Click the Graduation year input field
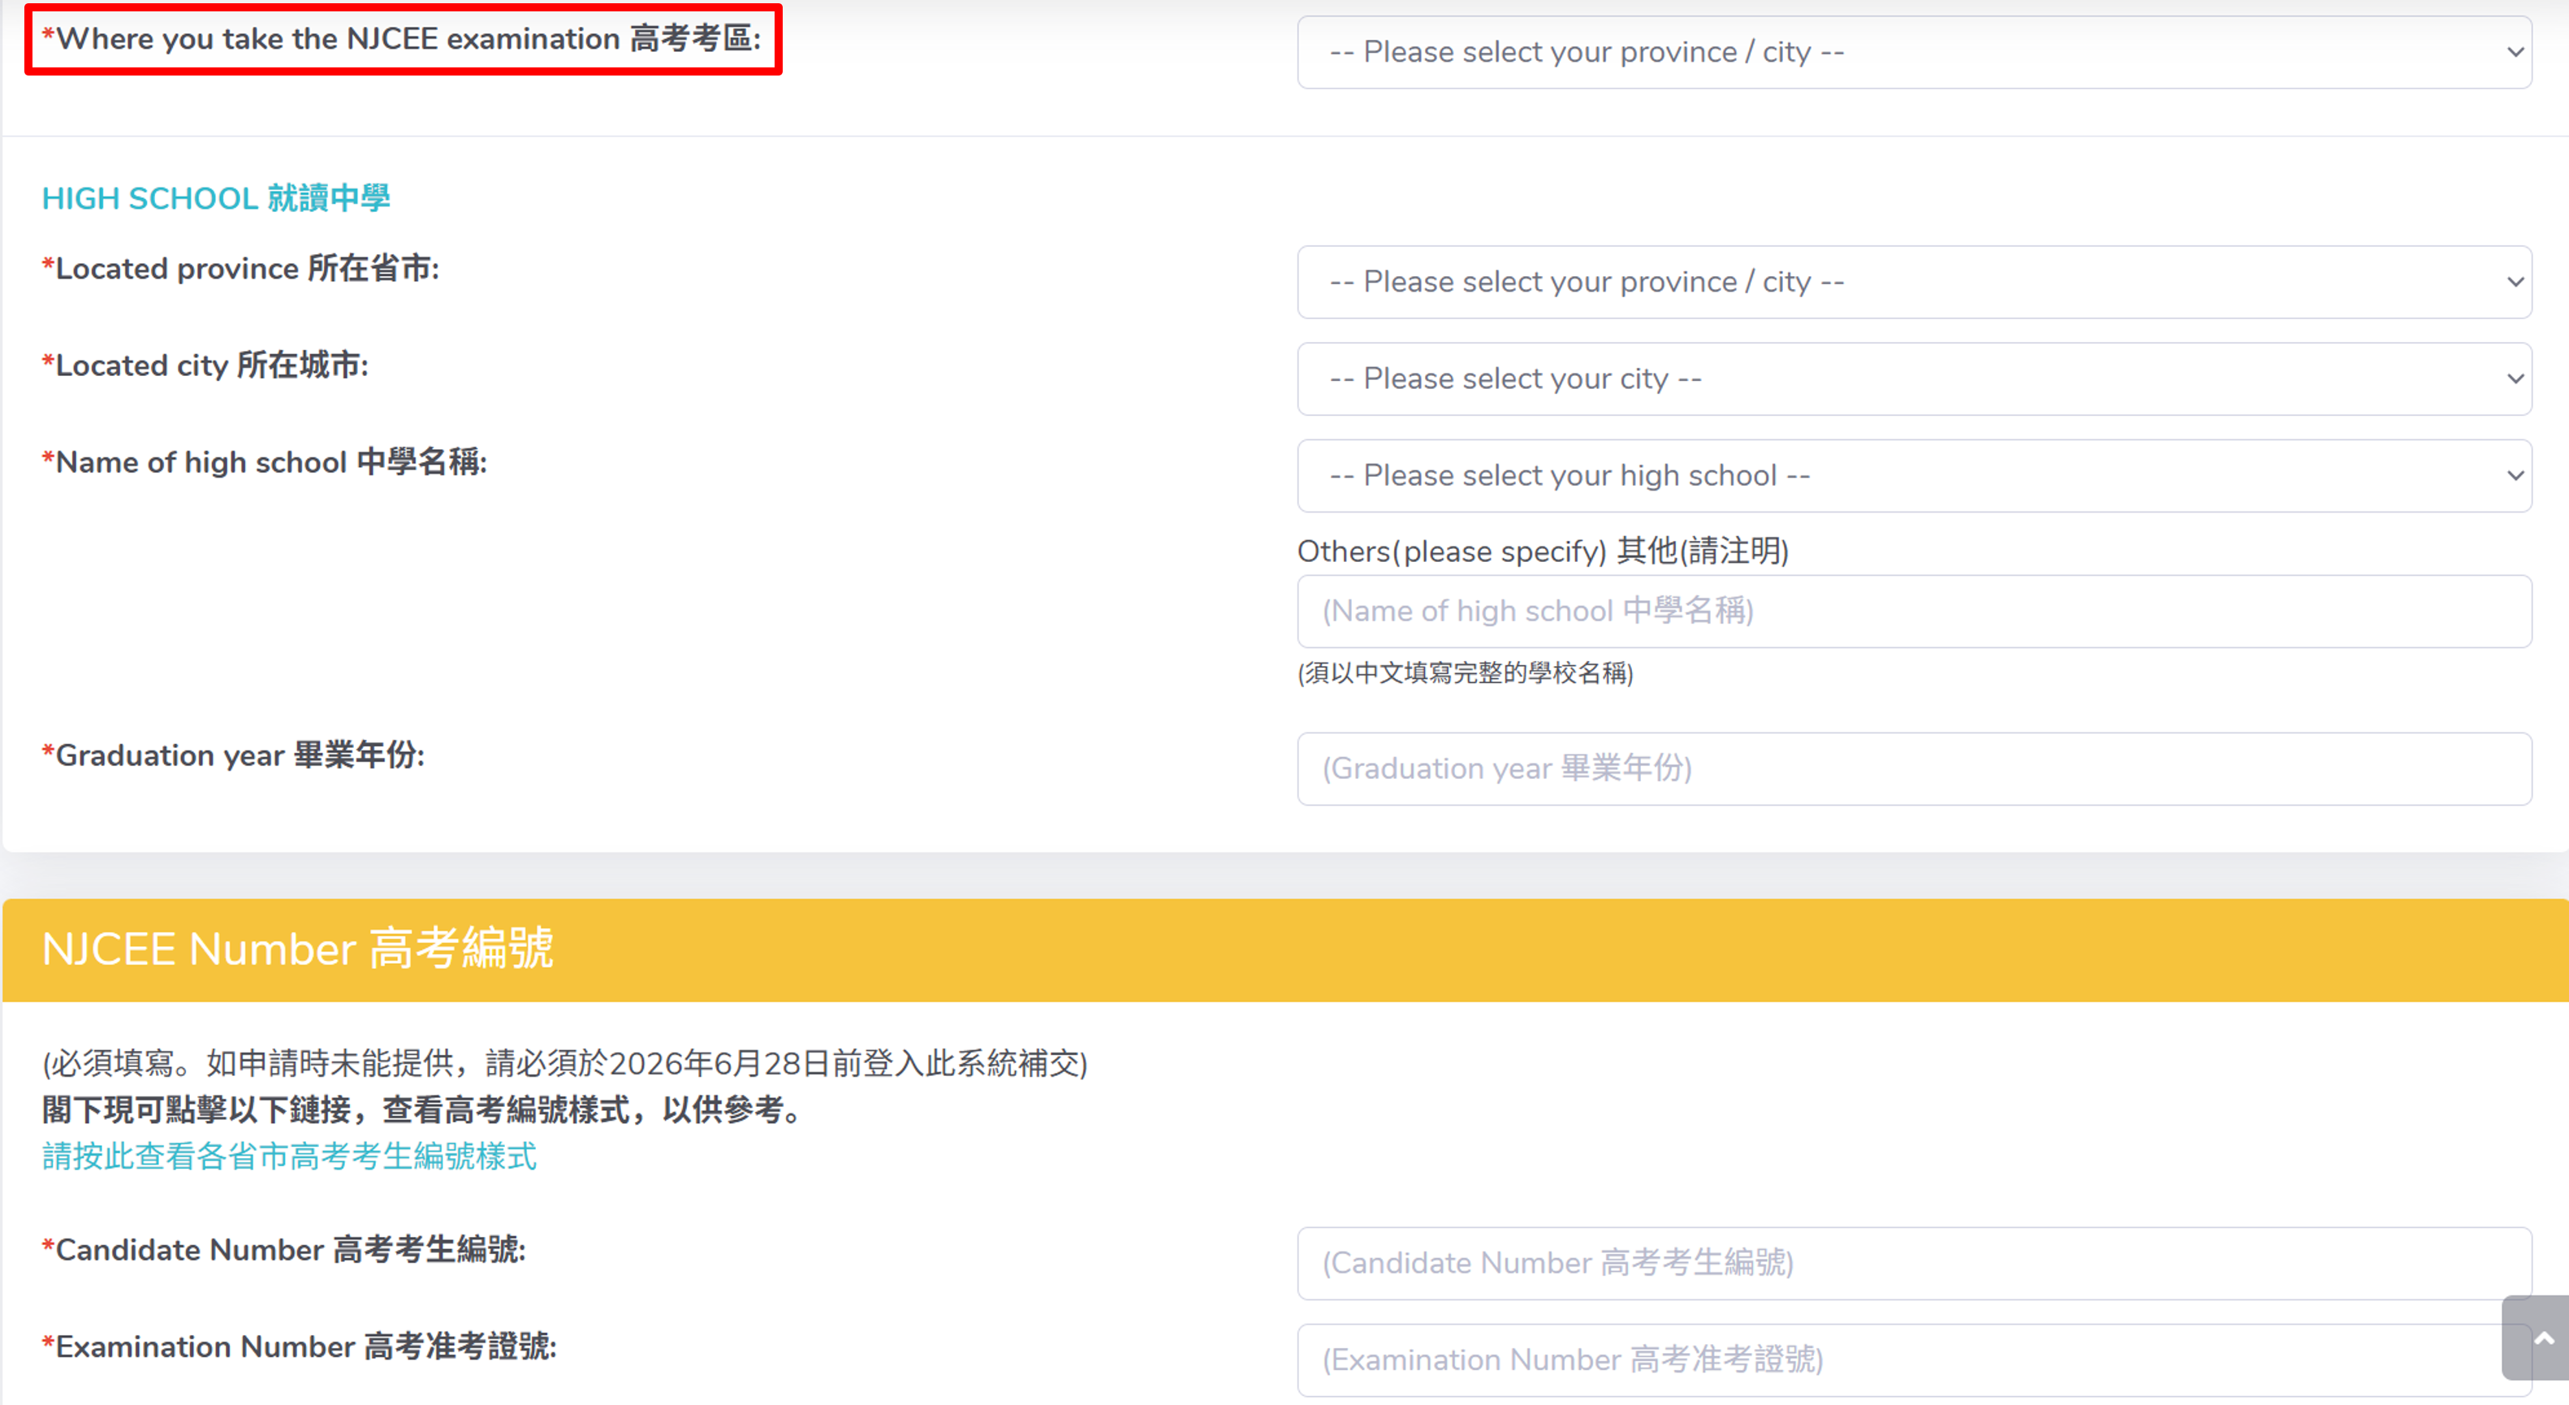Image resolution: width=2569 pixels, height=1405 pixels. [1913, 768]
